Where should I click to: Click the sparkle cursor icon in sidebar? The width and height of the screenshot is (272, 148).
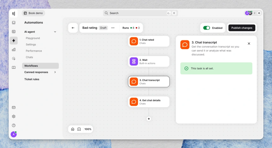[14, 59]
